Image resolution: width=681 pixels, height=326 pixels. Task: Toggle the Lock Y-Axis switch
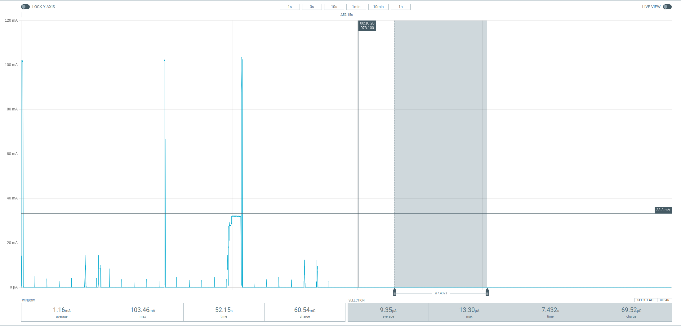[x=25, y=7]
